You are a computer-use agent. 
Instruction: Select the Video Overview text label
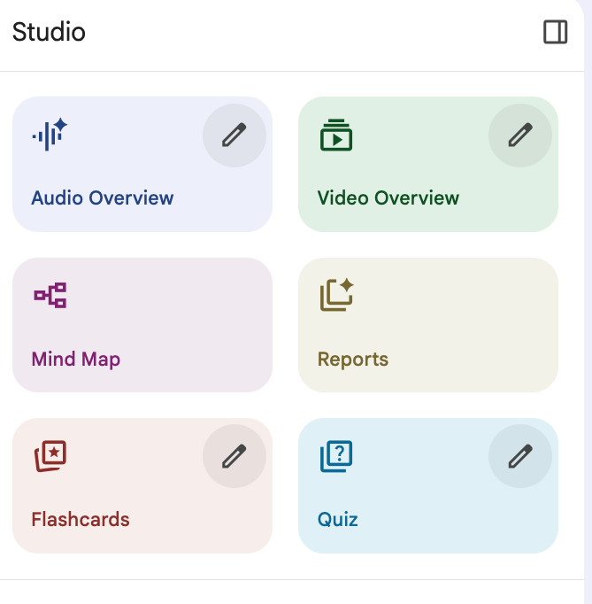click(388, 198)
